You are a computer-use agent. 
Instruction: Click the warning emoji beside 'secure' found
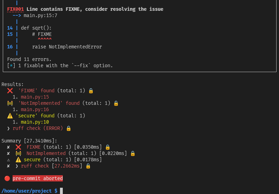pos(10,116)
